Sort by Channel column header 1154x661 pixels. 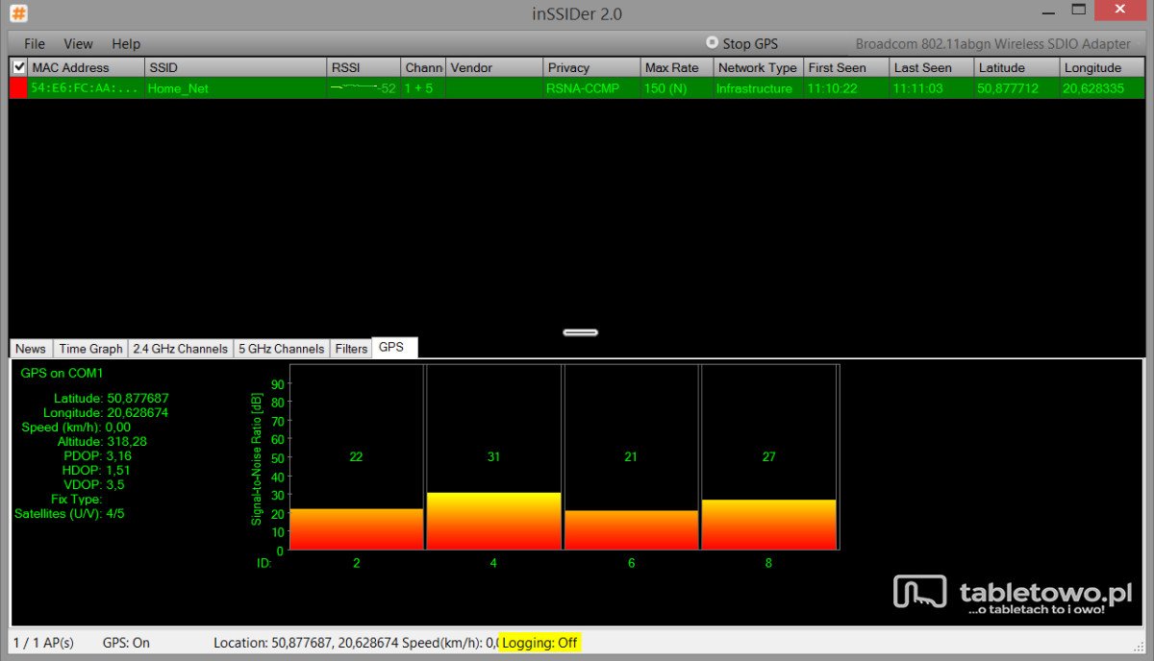(423, 67)
